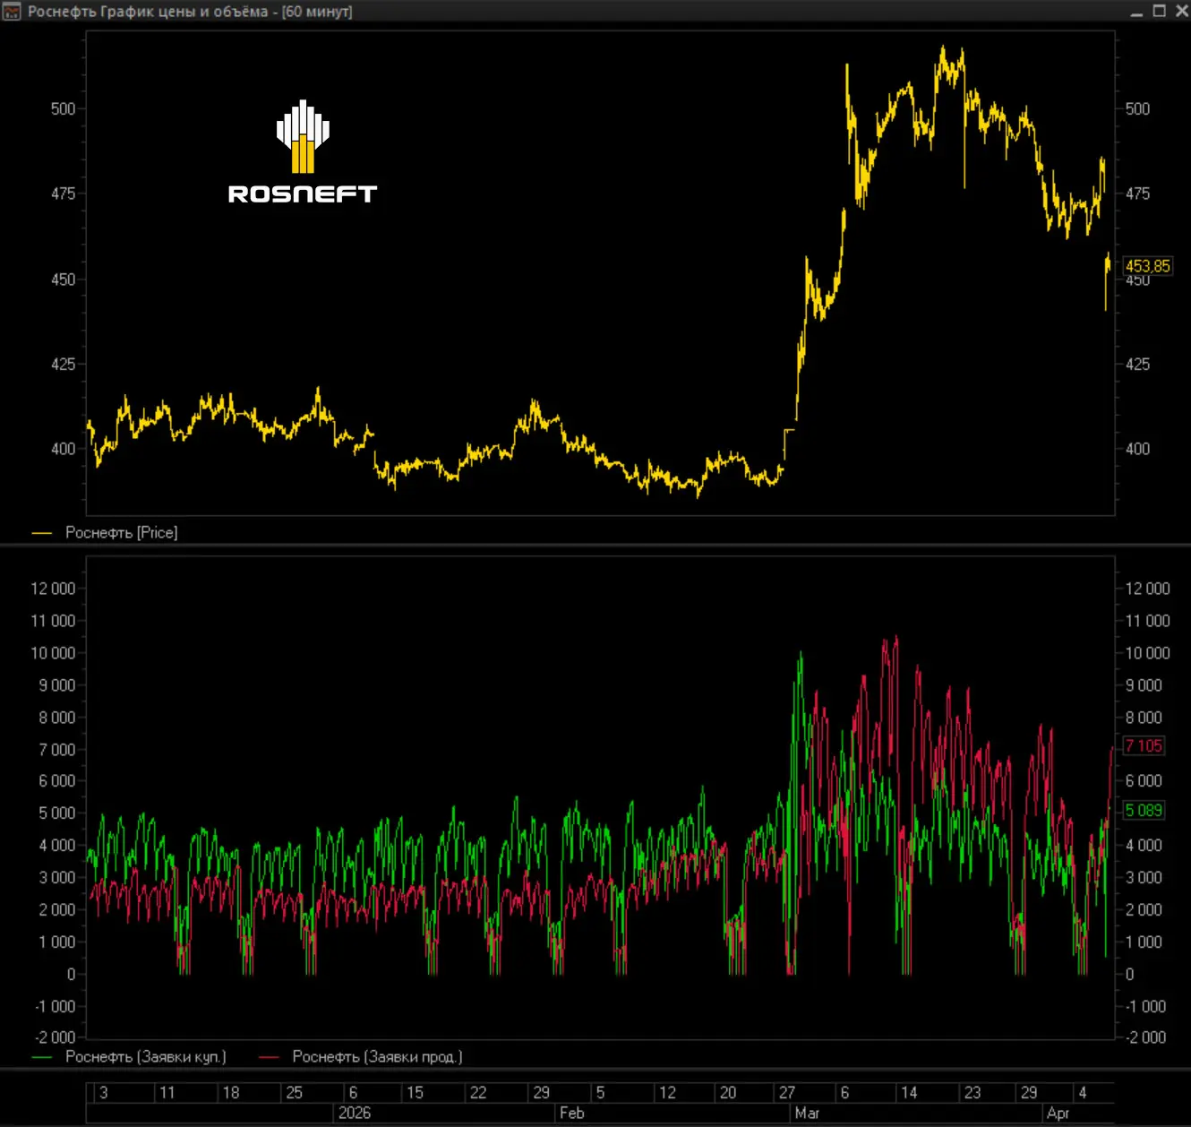1191x1127 pixels.
Task: Click the chart window icon in the title bar
Action: (x=12, y=12)
